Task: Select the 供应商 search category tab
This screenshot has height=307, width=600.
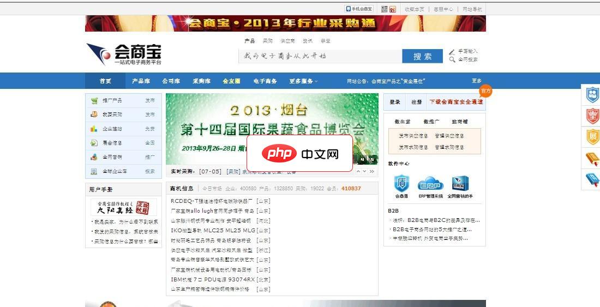Action: (x=287, y=41)
